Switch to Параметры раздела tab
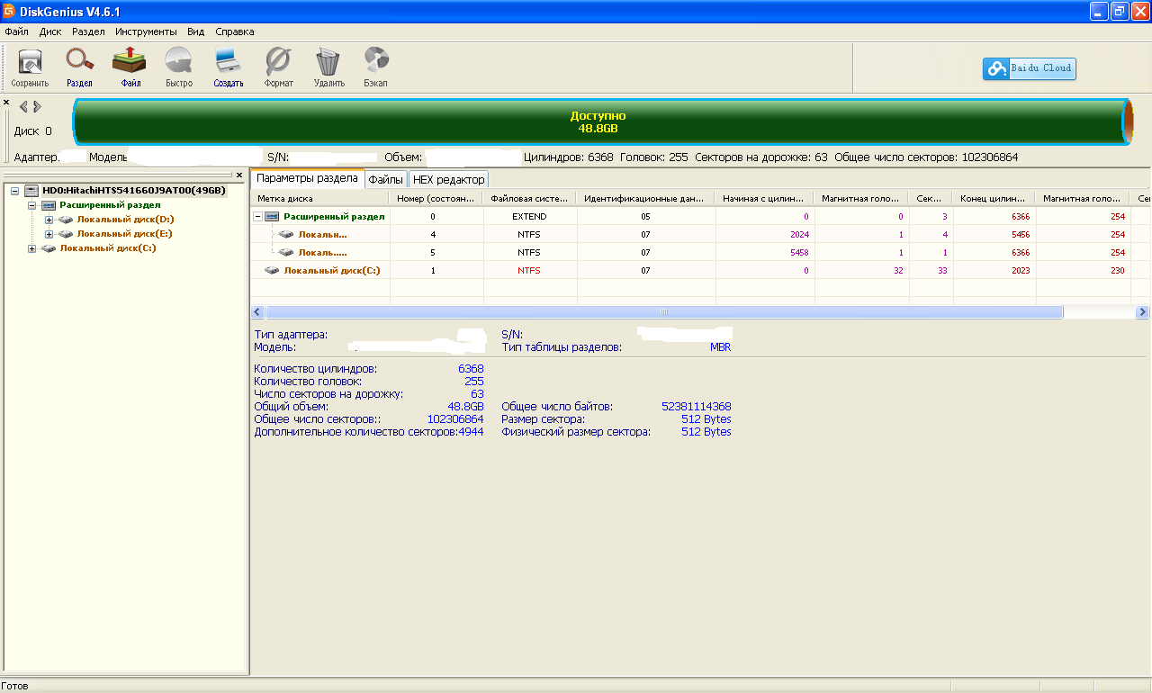This screenshot has width=1152, height=693. tap(307, 178)
